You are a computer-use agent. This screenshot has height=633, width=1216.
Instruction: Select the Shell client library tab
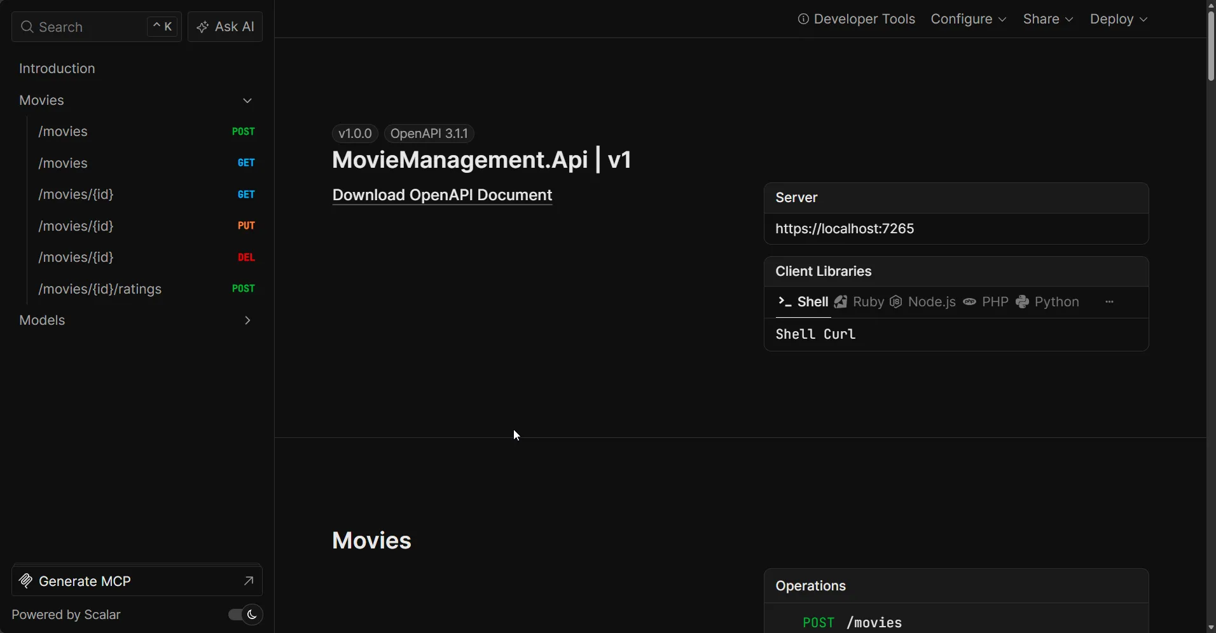point(803,302)
